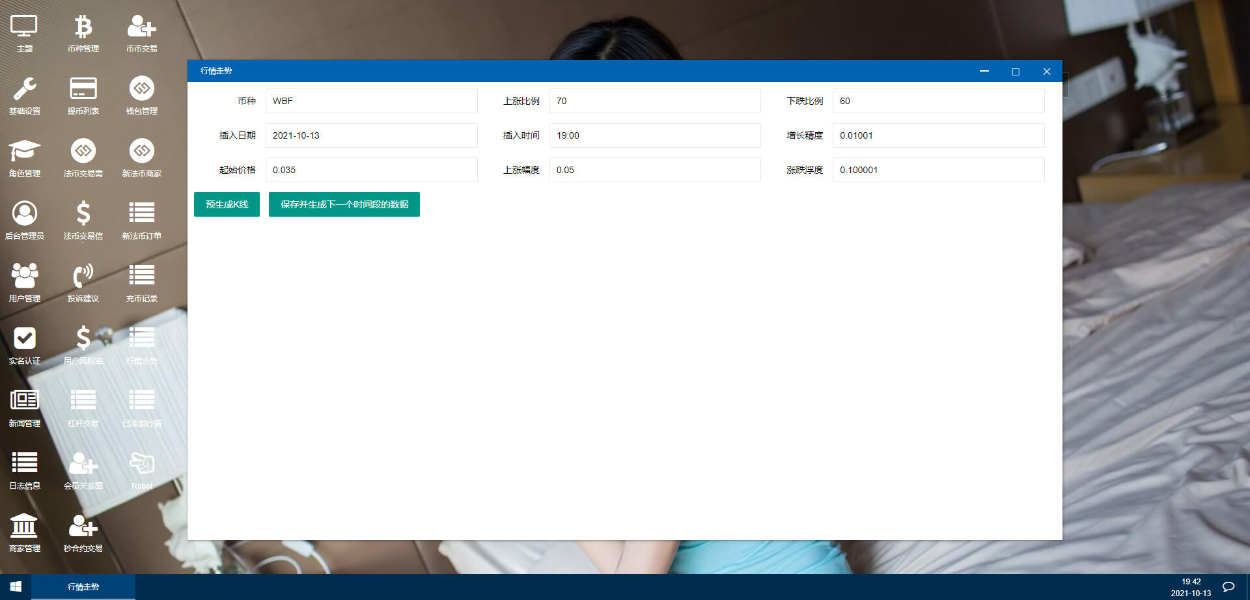The image size is (1250, 600).
Task: Click 保存并生成下一个时间段的数据 button
Action: (344, 204)
